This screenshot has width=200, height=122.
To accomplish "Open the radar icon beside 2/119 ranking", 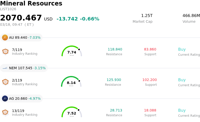I will [x=5, y=82].
